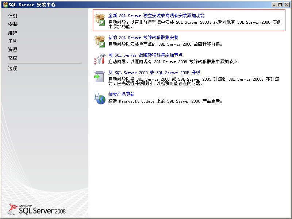Click description text 启动向导以安装单节点的 SQL Server 2008 故障转移群集
Screen dimensions: 292x219
click(x=165, y=44)
